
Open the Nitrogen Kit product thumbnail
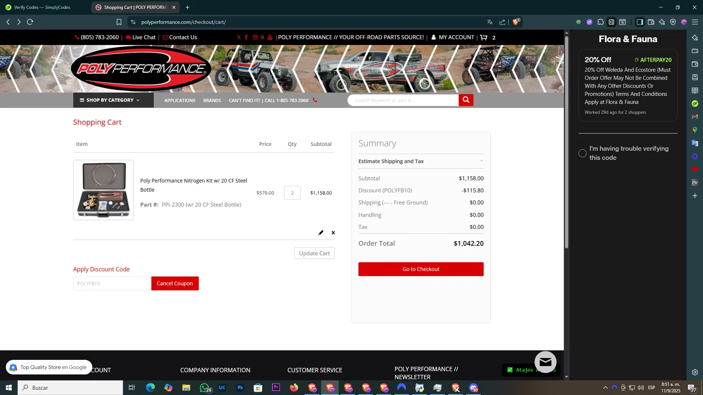(x=103, y=190)
